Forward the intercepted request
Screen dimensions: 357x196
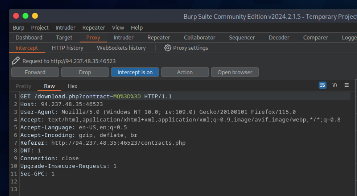coord(35,72)
